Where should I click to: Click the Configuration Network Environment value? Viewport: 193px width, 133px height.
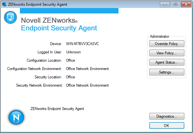tap(87, 69)
